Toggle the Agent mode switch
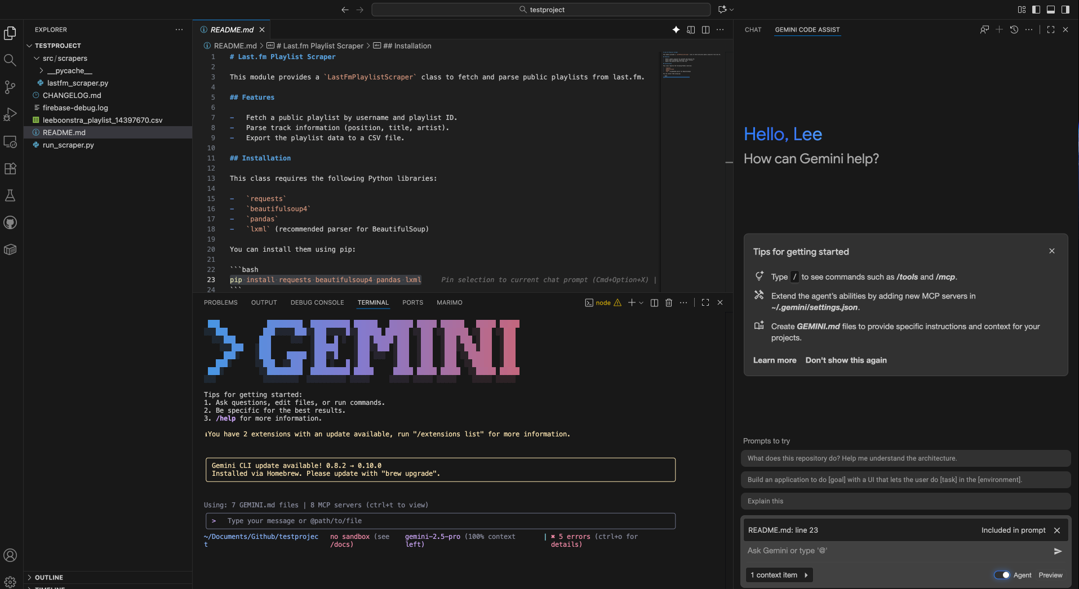 1002,575
